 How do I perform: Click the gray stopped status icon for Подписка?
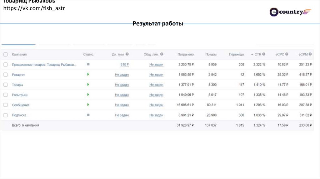tap(88, 115)
